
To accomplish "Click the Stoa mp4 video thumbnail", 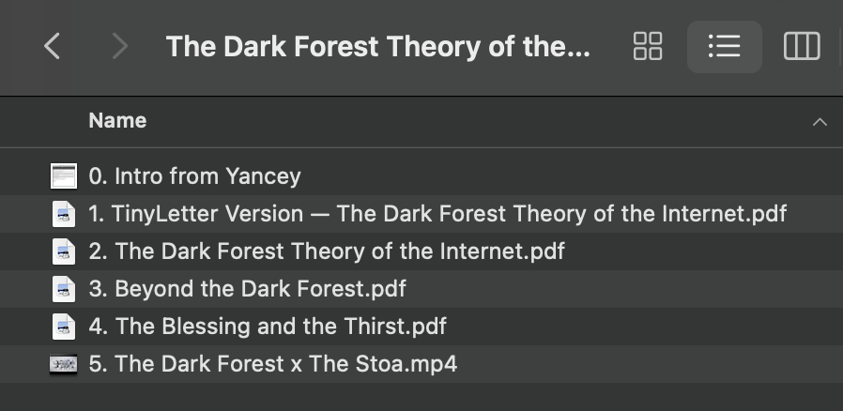I will pyautogui.click(x=63, y=364).
